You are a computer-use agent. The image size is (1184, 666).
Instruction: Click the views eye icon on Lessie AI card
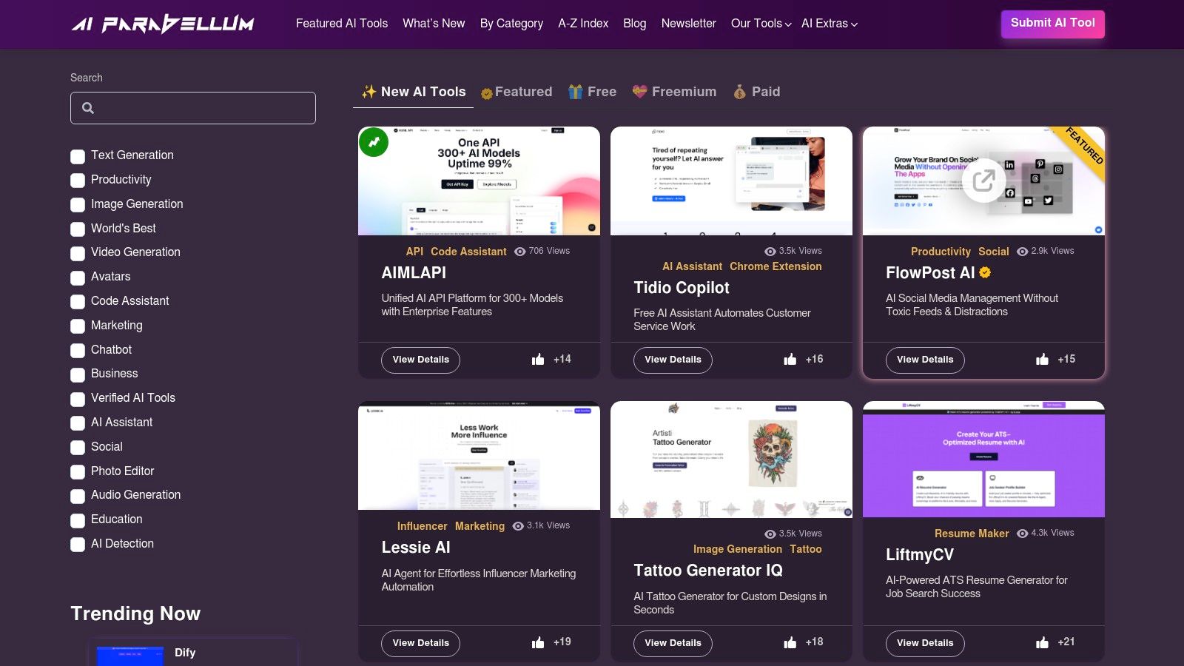point(518,526)
